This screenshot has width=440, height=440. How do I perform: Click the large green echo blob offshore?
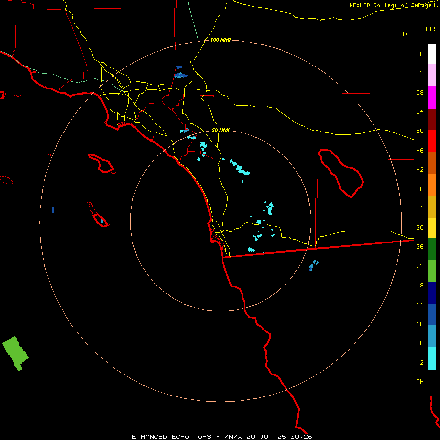coord(16,353)
